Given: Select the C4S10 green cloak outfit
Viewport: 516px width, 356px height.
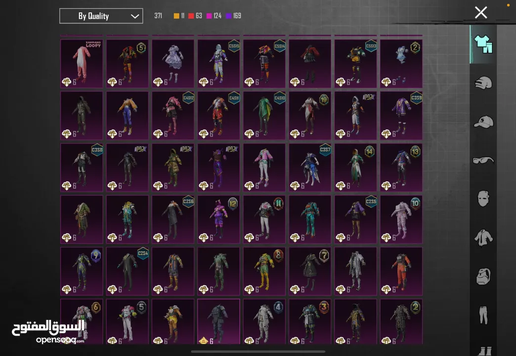Looking at the screenshot, I should 264,116.
